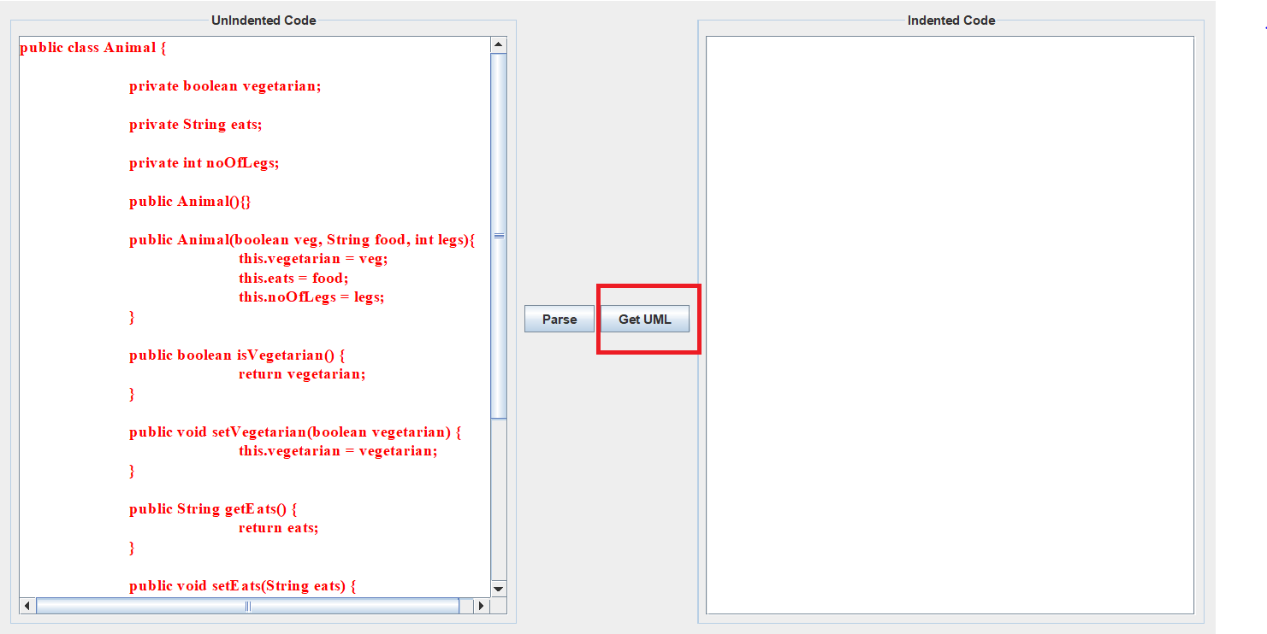Click the horizontal scrollbar left arrow
This screenshot has width=1267, height=634.
point(27,606)
